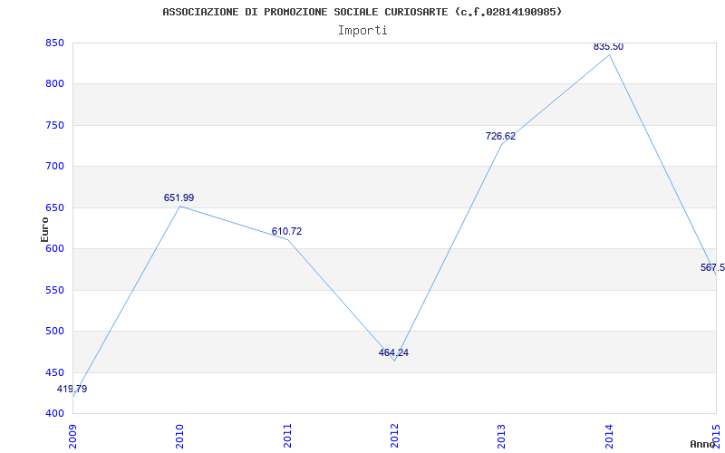Viewport: 725px width, 453px height.
Task: Click the Importi subtitle
Action: pyautogui.click(x=362, y=31)
